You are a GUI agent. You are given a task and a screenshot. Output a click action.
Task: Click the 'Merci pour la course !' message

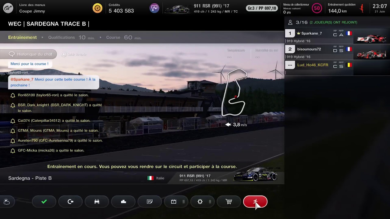[30, 64]
